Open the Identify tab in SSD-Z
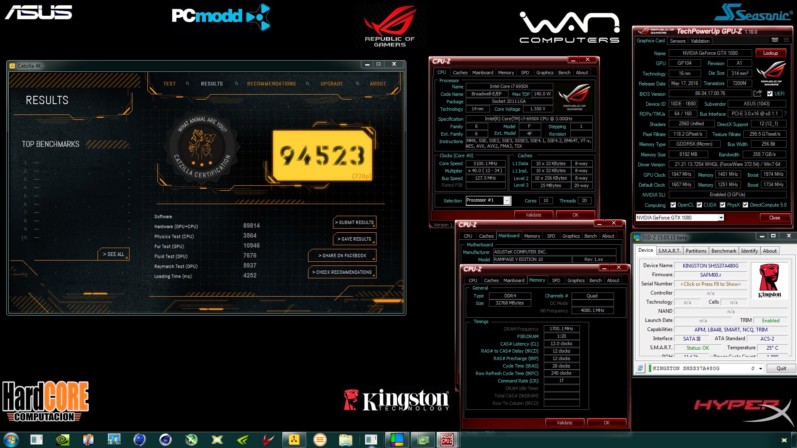The image size is (797, 448). point(749,251)
